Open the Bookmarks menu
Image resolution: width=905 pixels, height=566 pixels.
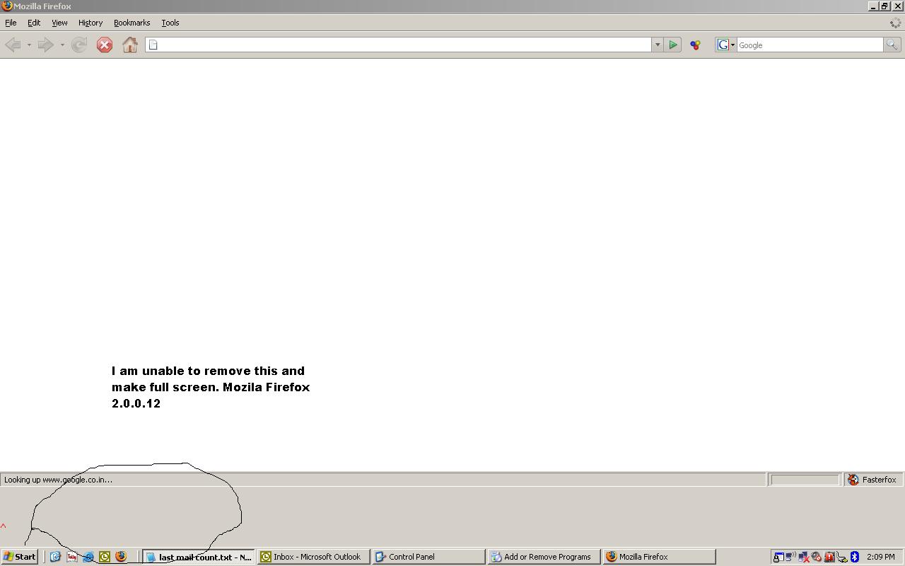(x=132, y=23)
